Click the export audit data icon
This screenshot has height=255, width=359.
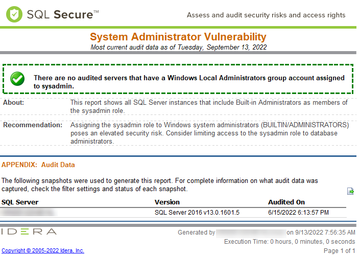pos(350,191)
